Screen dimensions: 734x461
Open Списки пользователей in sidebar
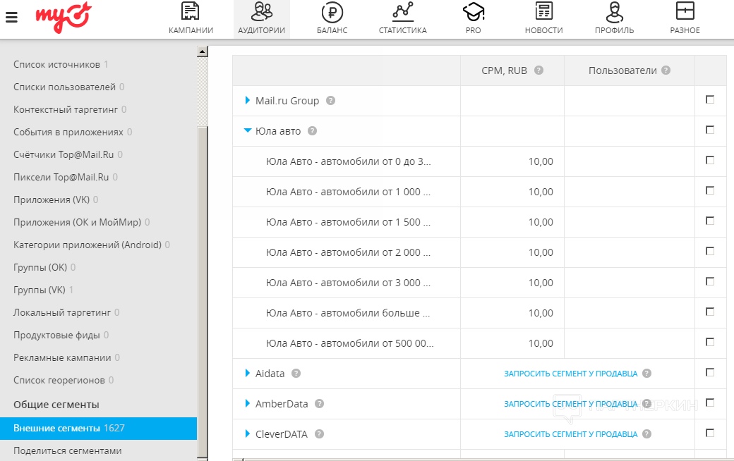pos(65,87)
